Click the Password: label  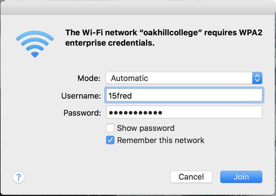click(82, 113)
